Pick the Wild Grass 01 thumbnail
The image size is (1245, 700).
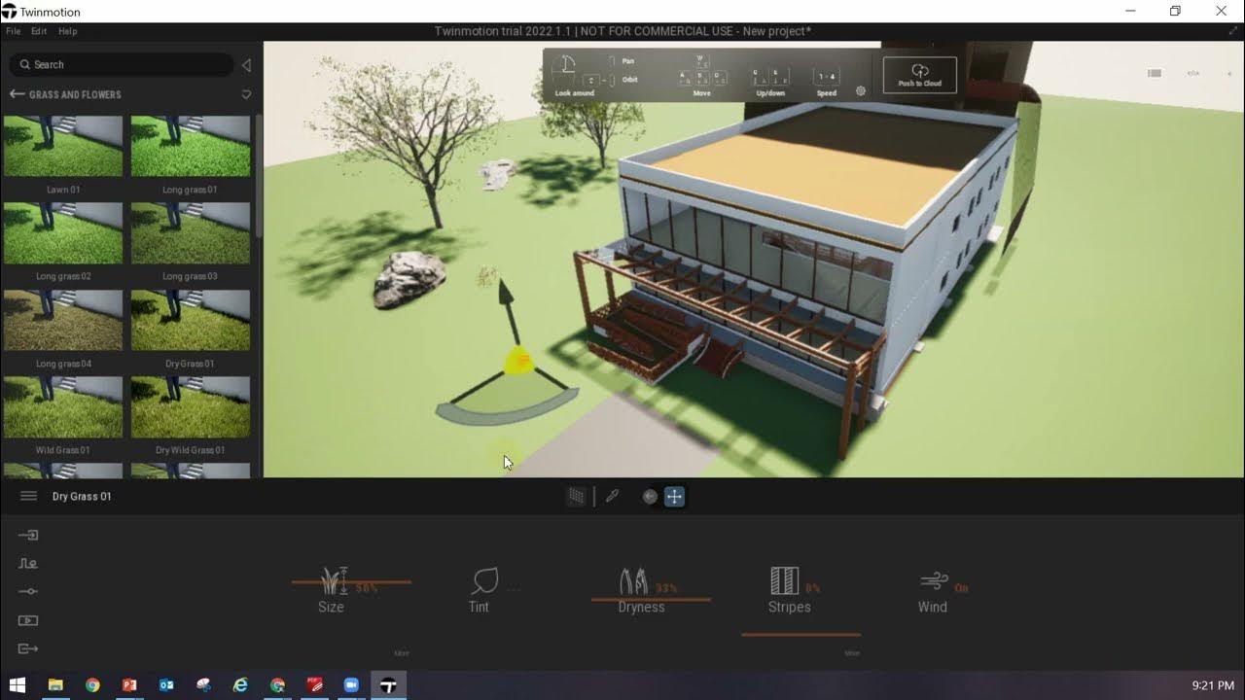coord(63,407)
